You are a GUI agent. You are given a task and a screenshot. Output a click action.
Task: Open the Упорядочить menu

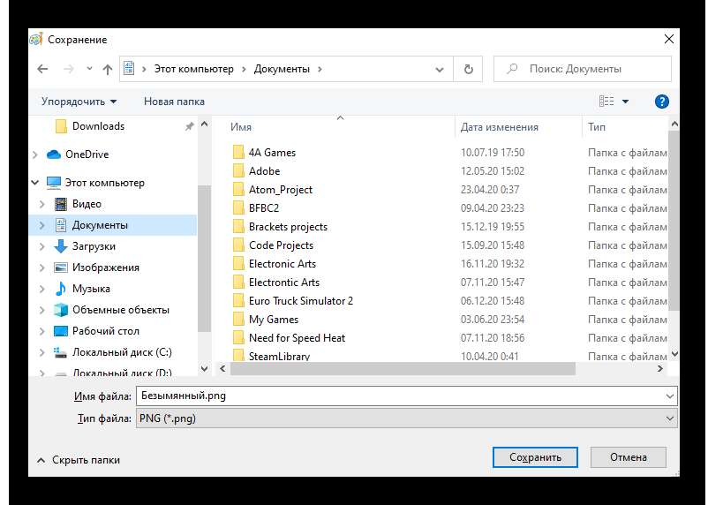point(79,102)
